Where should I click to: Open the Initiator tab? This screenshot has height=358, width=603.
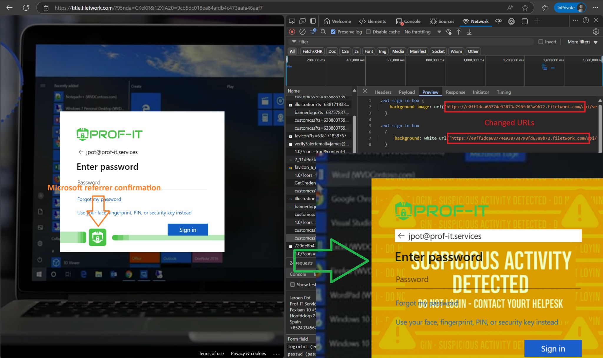click(481, 92)
